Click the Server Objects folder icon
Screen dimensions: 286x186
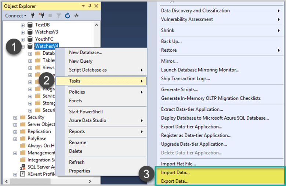[23, 124]
